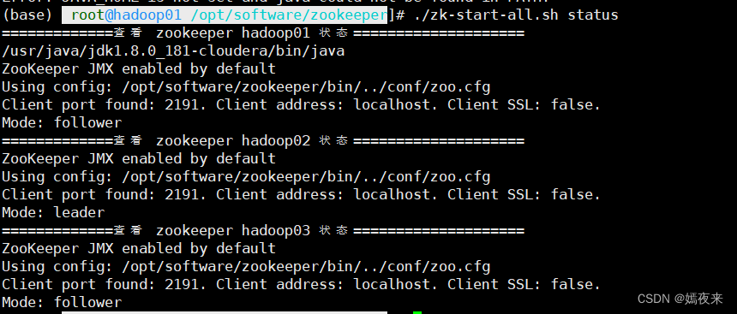Click the root@hadoop01 prompt text

(126, 15)
